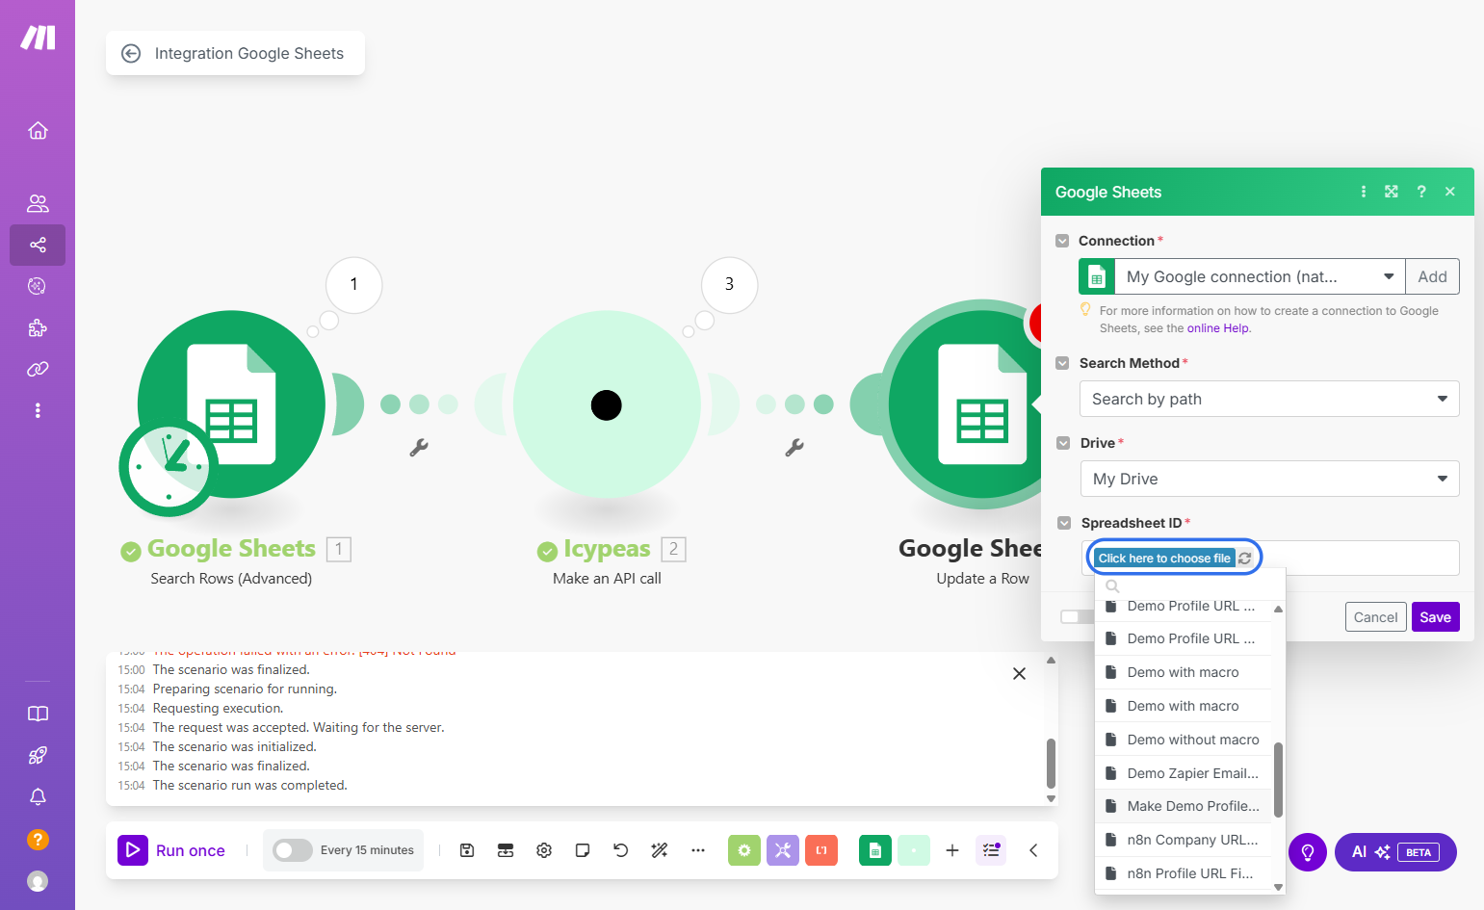Click the undo arrow in toolbar
Viewport: 1484px width, 910px height.
point(621,850)
